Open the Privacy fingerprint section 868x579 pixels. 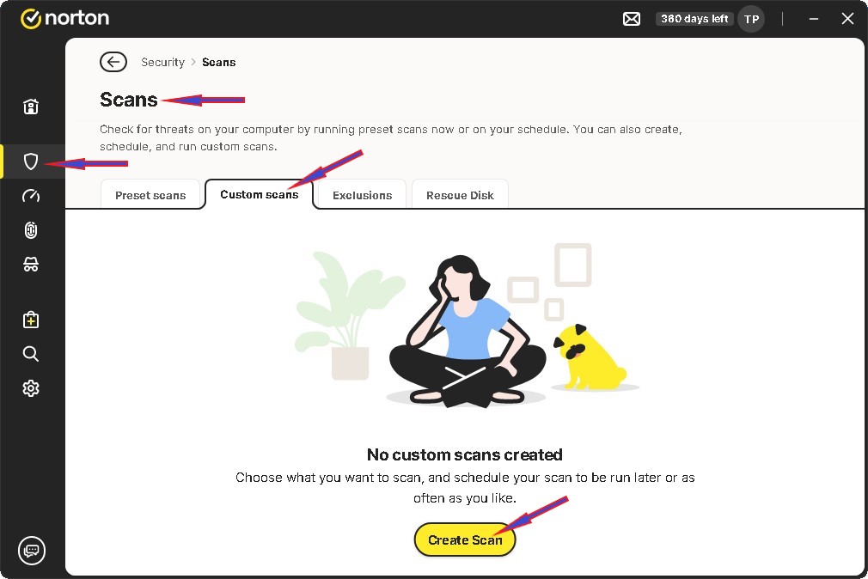(x=31, y=230)
